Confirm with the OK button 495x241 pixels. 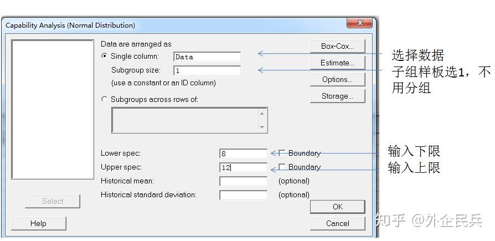[337, 207]
